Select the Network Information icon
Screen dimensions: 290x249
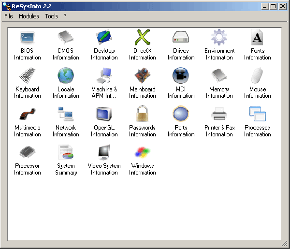[x=66, y=115]
